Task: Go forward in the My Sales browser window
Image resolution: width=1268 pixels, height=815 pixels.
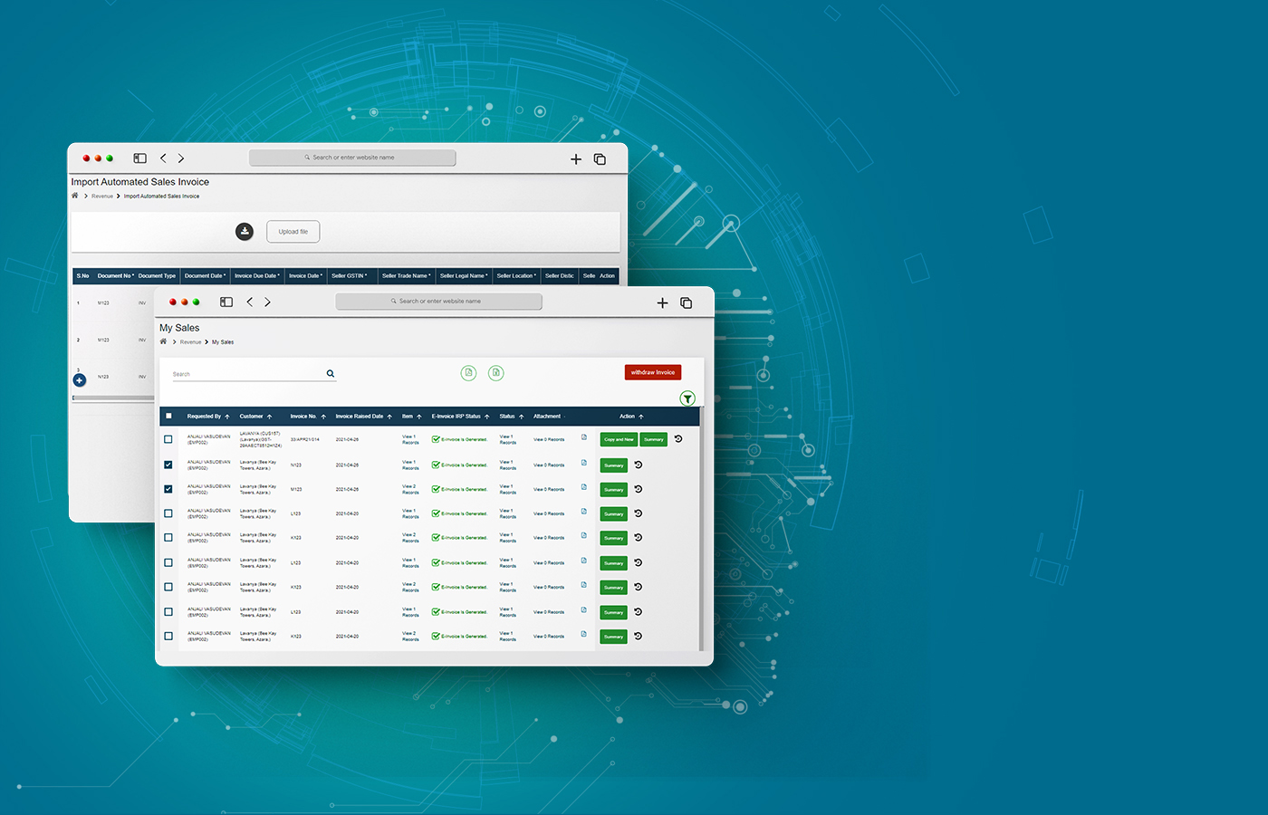Action: click(x=267, y=302)
